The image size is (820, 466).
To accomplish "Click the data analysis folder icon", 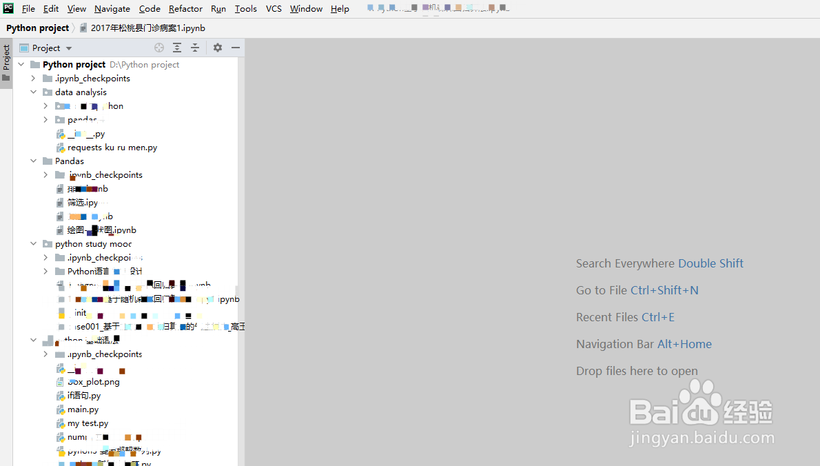I will [48, 92].
